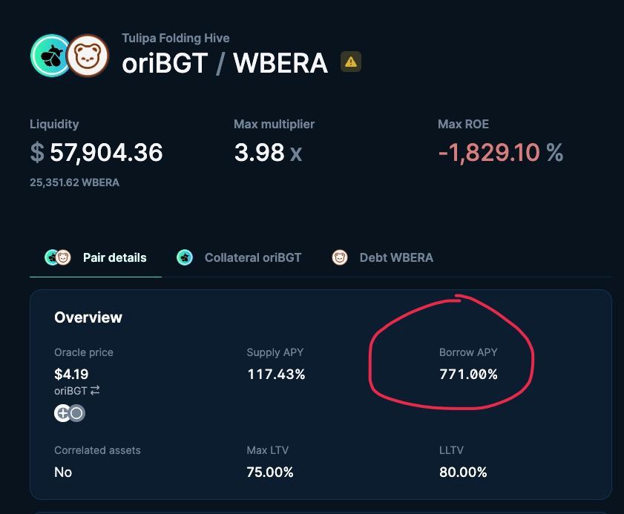This screenshot has height=514, width=624.
Task: Click the Max LTV label
Action: 267,450
